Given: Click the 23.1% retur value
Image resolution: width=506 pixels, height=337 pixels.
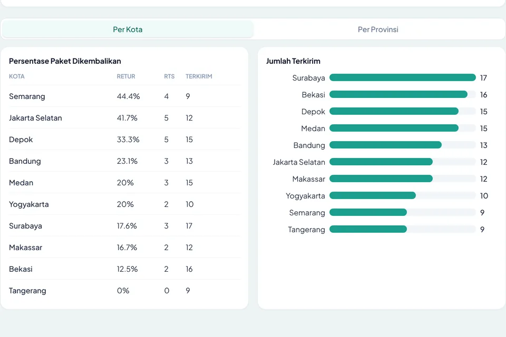Looking at the screenshot, I should pyautogui.click(x=127, y=161).
